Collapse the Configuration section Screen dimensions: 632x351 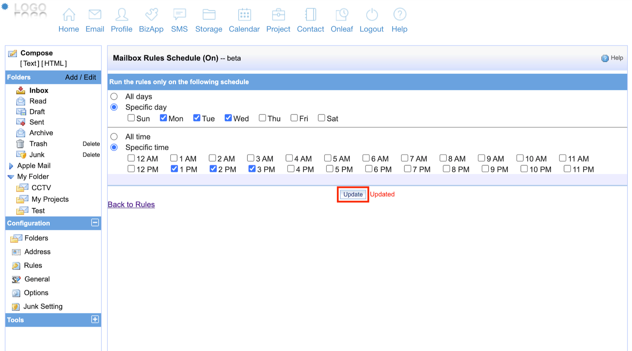pos(95,223)
